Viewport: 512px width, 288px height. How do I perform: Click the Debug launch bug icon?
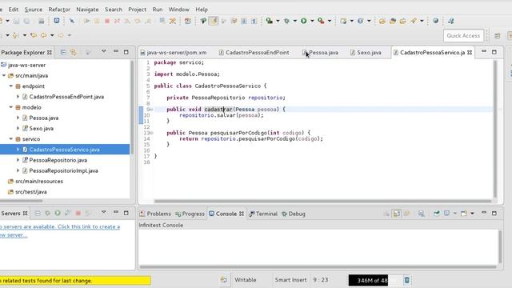coord(286,21)
